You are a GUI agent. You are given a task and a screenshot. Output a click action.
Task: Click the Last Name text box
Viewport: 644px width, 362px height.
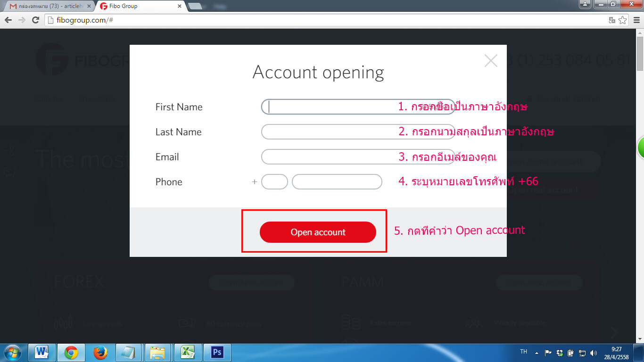[358, 132]
